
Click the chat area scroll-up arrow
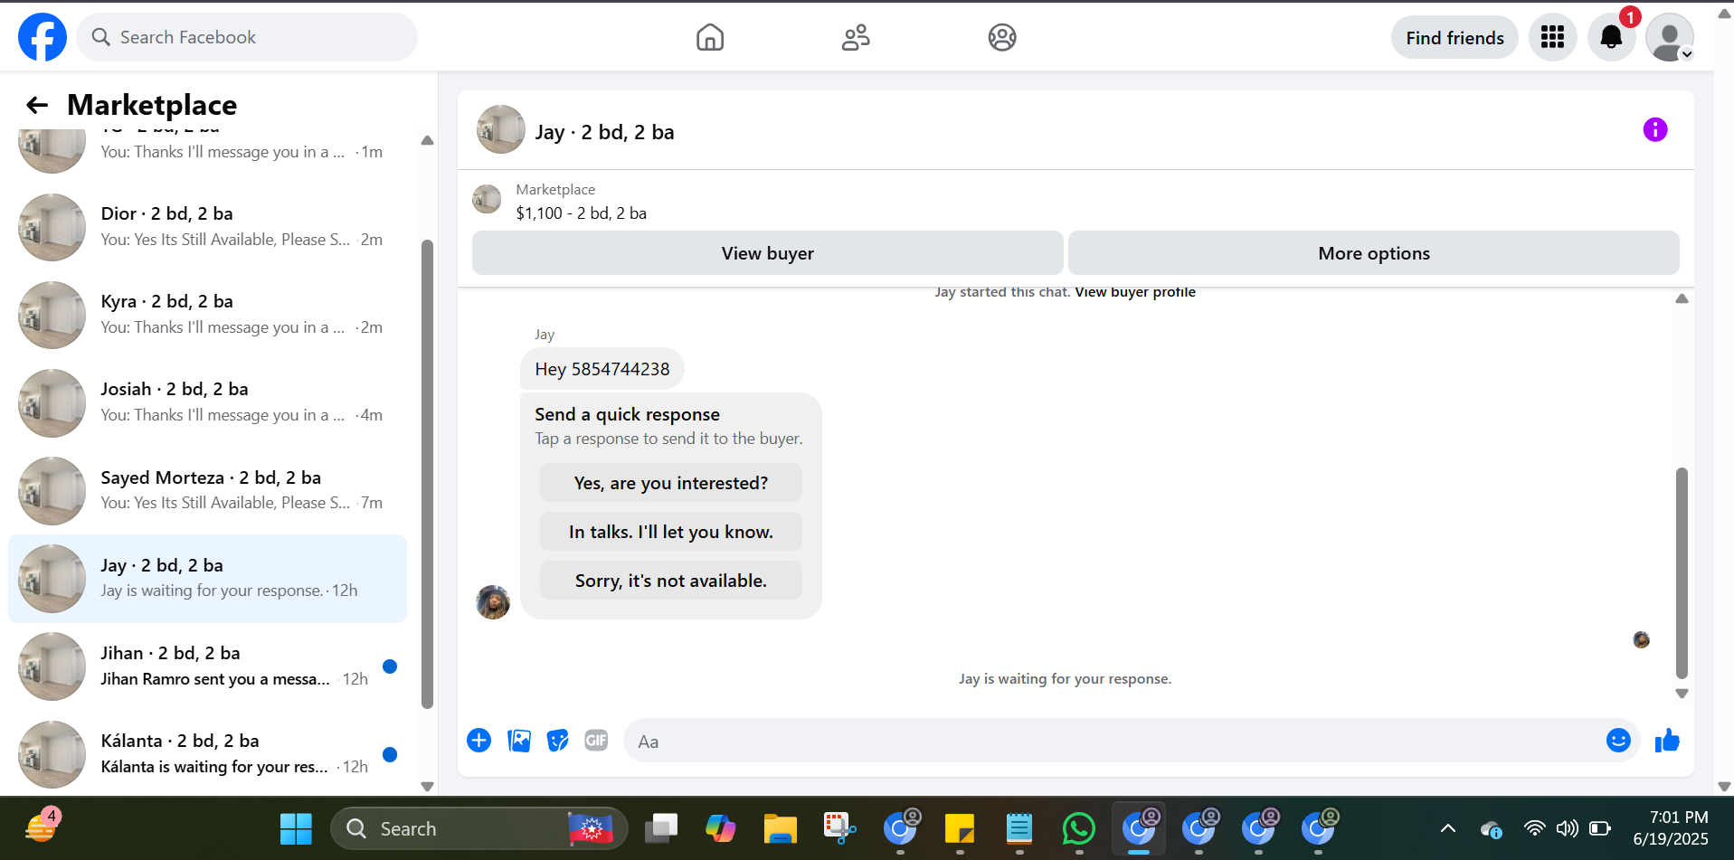1682,298
